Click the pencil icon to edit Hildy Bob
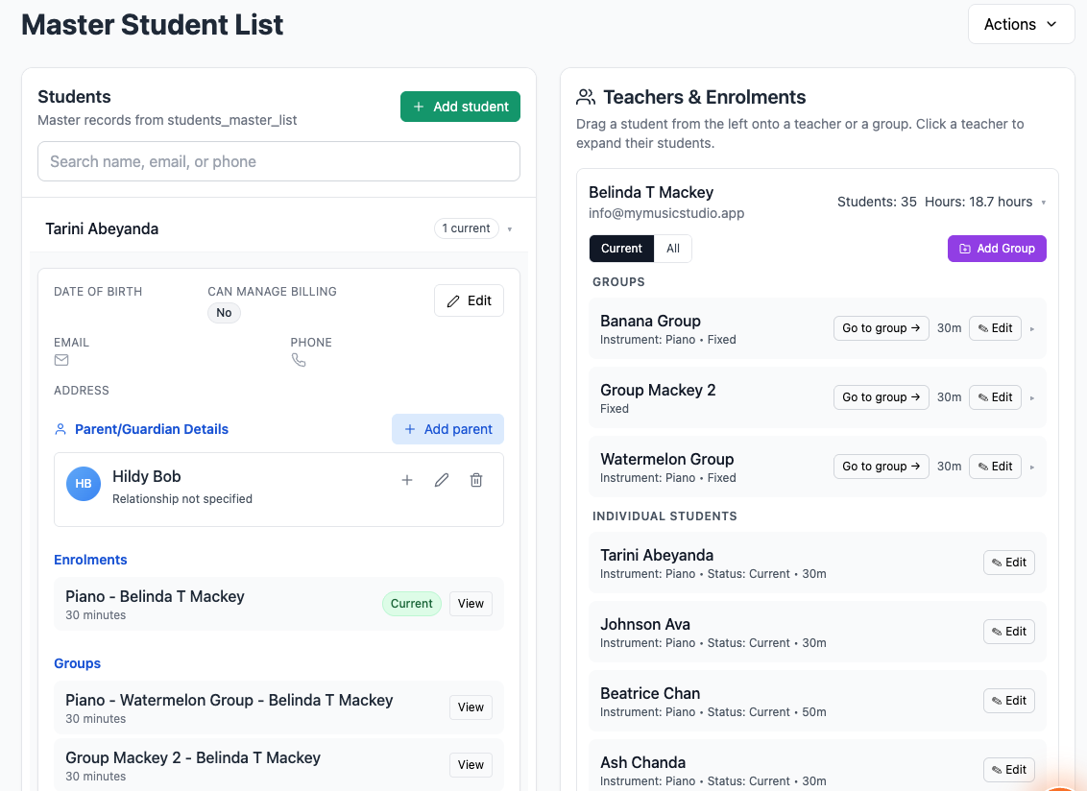 pyautogui.click(x=442, y=480)
